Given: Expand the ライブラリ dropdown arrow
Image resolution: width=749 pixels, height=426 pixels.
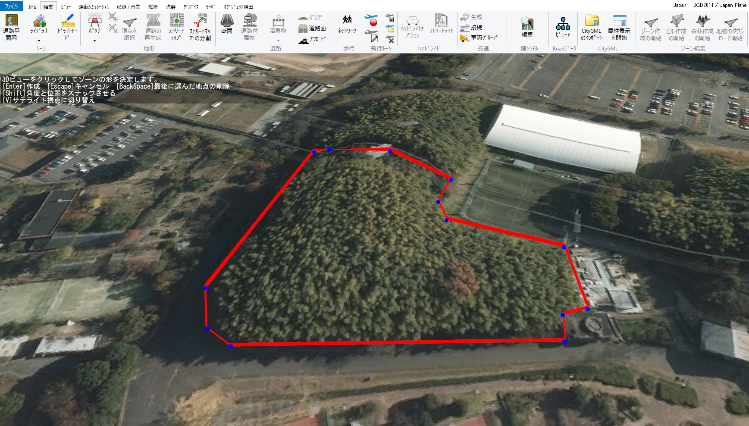Looking at the screenshot, I should [39, 41].
